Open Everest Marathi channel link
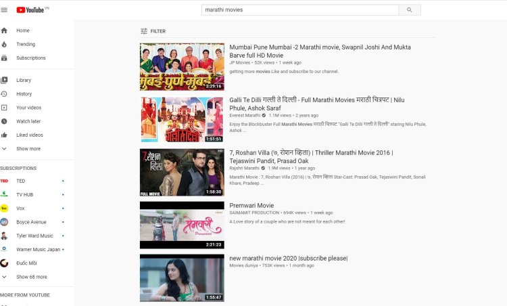 [245, 116]
